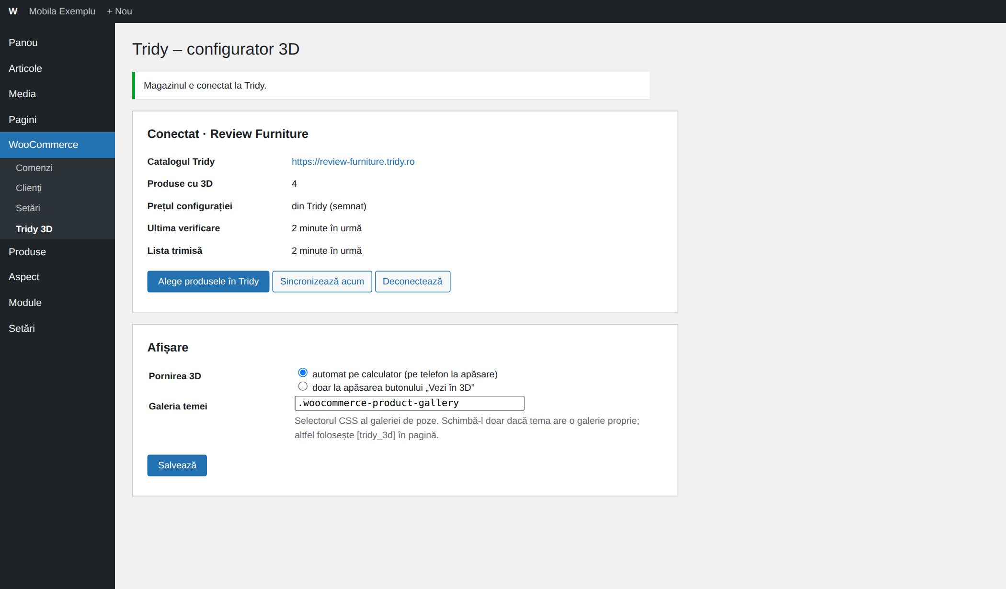The width and height of the screenshot is (1006, 589).
Task: Click the Ultima verificare '2 minute în urmă' value
Action: (327, 228)
